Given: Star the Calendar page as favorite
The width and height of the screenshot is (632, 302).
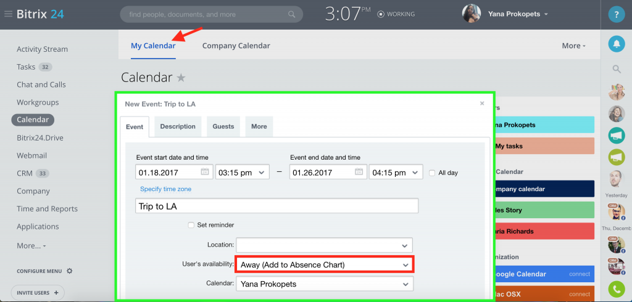Looking at the screenshot, I should (181, 78).
